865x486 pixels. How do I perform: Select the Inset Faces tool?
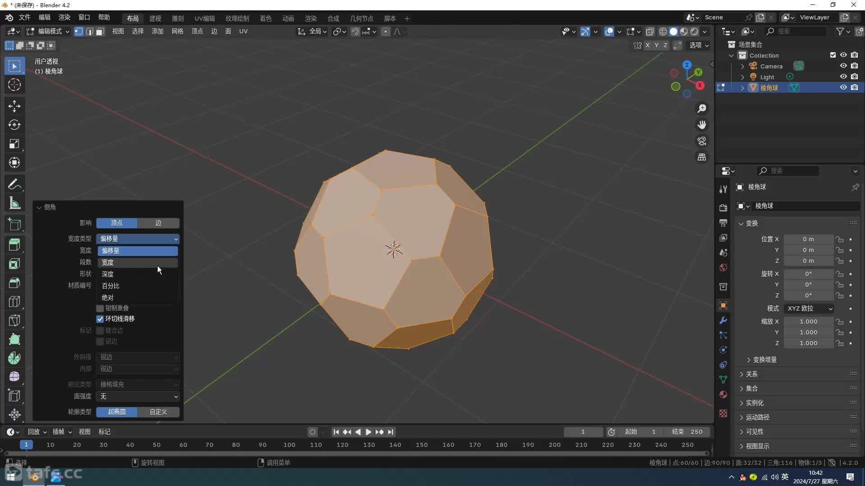(14, 264)
